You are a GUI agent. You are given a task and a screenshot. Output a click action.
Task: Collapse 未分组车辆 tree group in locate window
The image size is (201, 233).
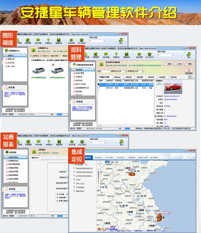click(x=71, y=165)
